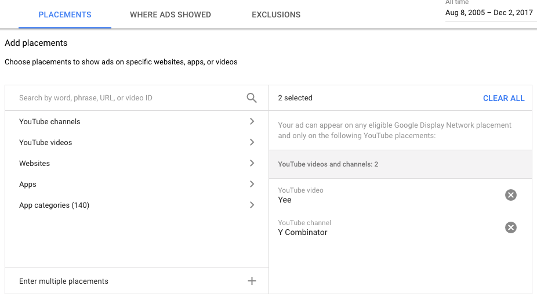The image size is (537, 300).
Task: Remove the Yee YouTube video placement
Action: click(511, 195)
